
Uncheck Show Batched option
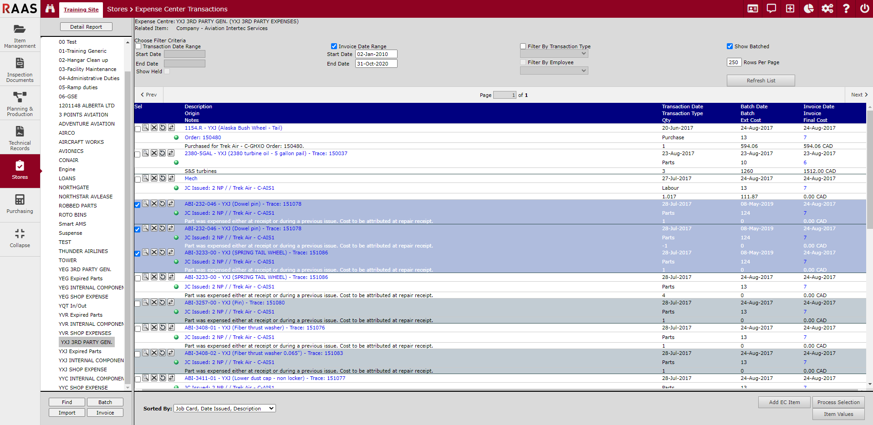pyautogui.click(x=730, y=46)
